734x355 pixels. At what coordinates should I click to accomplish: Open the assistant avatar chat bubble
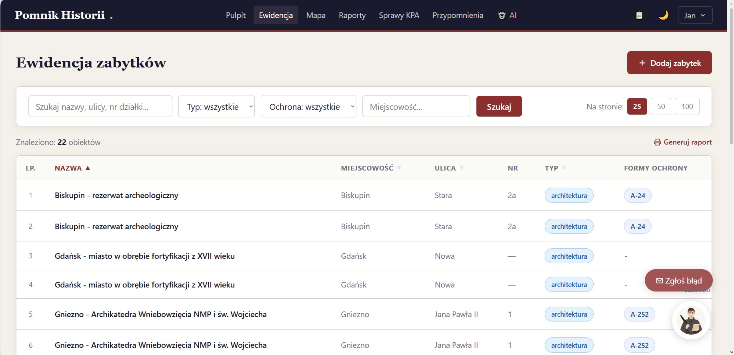[691, 320]
